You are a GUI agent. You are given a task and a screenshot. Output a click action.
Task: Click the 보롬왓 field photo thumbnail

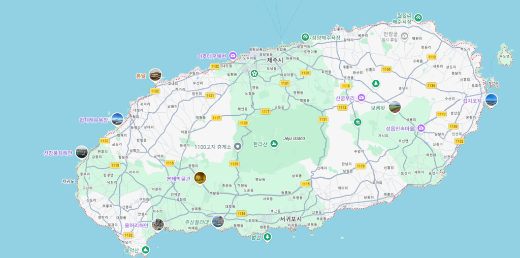click(395, 107)
